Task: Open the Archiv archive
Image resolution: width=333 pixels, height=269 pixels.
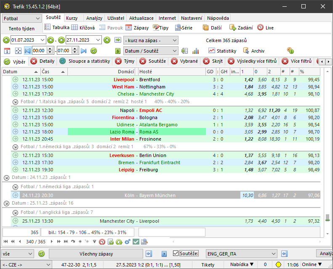Action: [x=254, y=51]
